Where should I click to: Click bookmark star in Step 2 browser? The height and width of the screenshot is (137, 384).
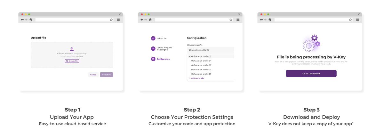pos(231,20)
